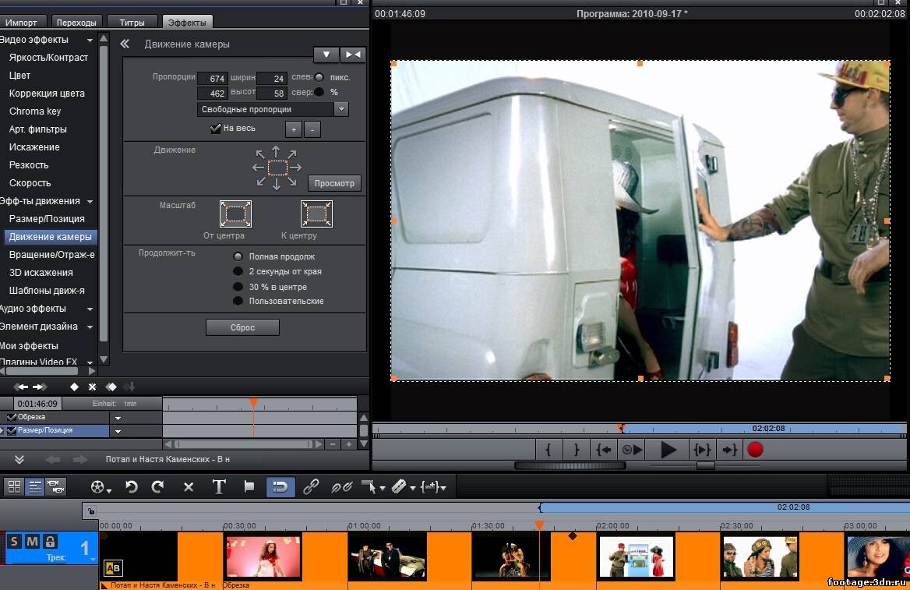This screenshot has width=910, height=590.
Task: Click the Undo arrow
Action: pos(132,486)
